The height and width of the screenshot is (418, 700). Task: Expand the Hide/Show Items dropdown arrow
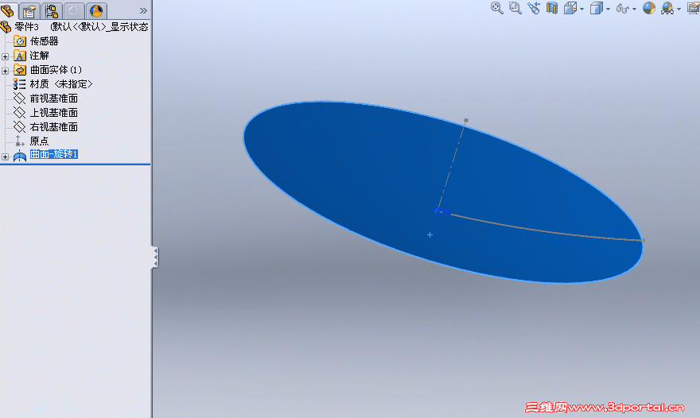[x=635, y=9]
